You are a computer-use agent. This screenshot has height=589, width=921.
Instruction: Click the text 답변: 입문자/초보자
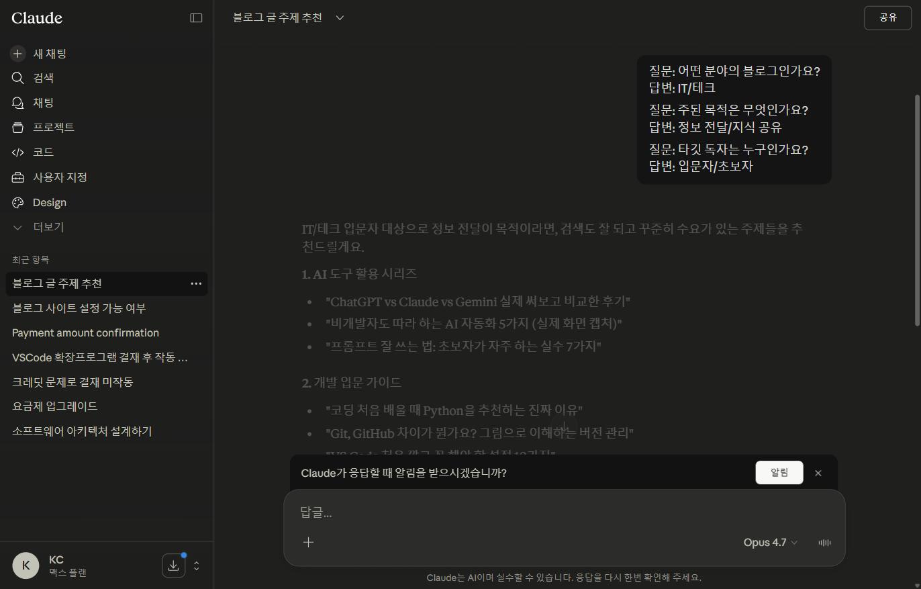click(x=701, y=167)
